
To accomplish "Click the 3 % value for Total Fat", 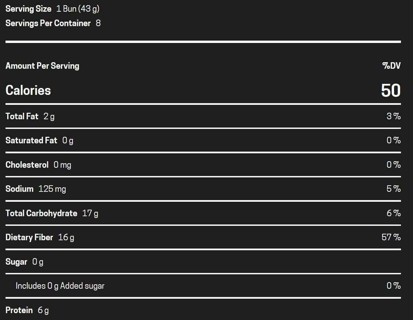I will click(x=393, y=117).
